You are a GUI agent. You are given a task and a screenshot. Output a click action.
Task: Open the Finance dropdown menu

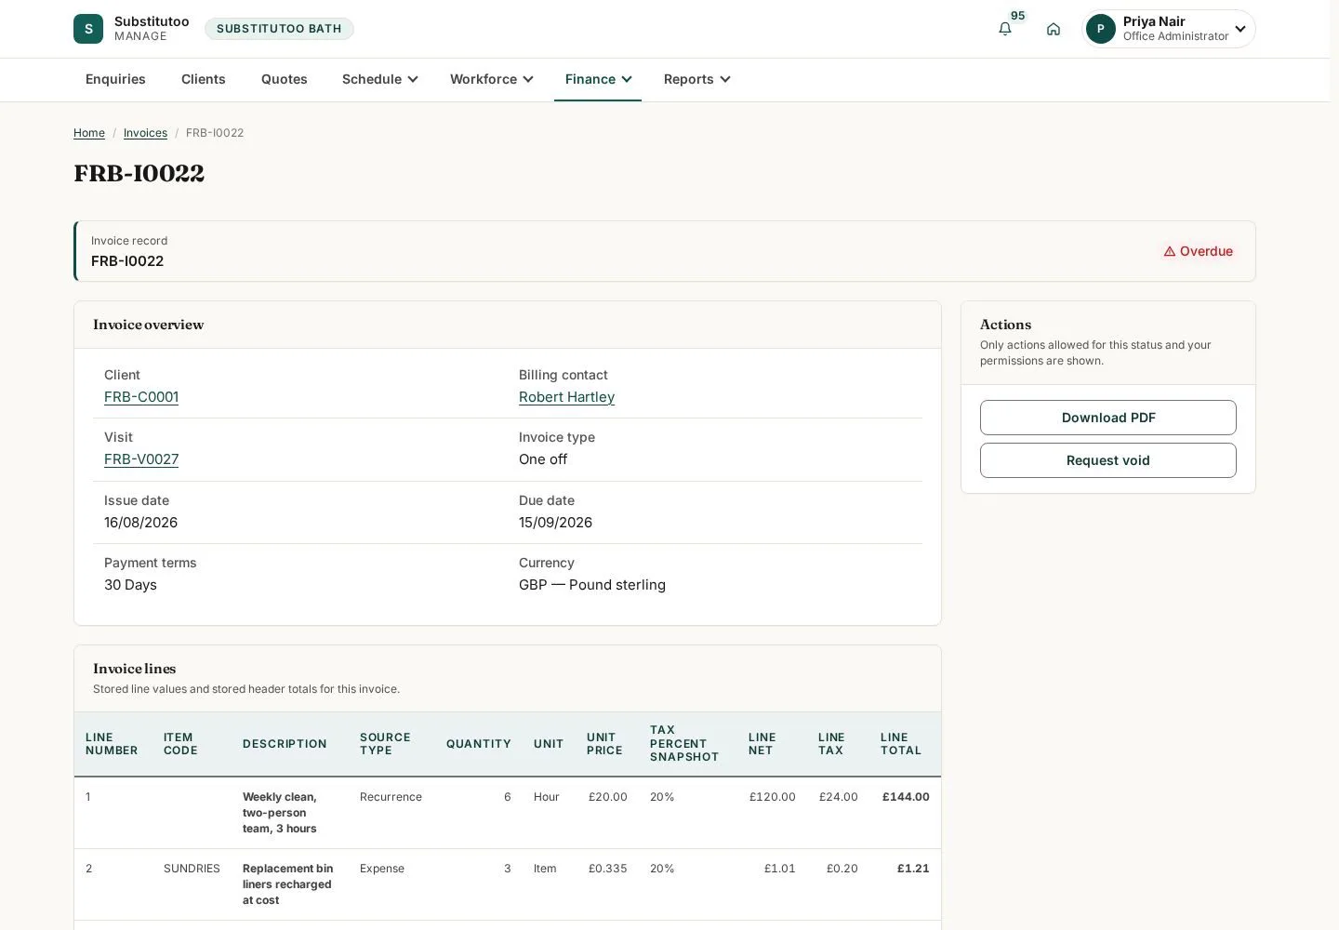598,79
